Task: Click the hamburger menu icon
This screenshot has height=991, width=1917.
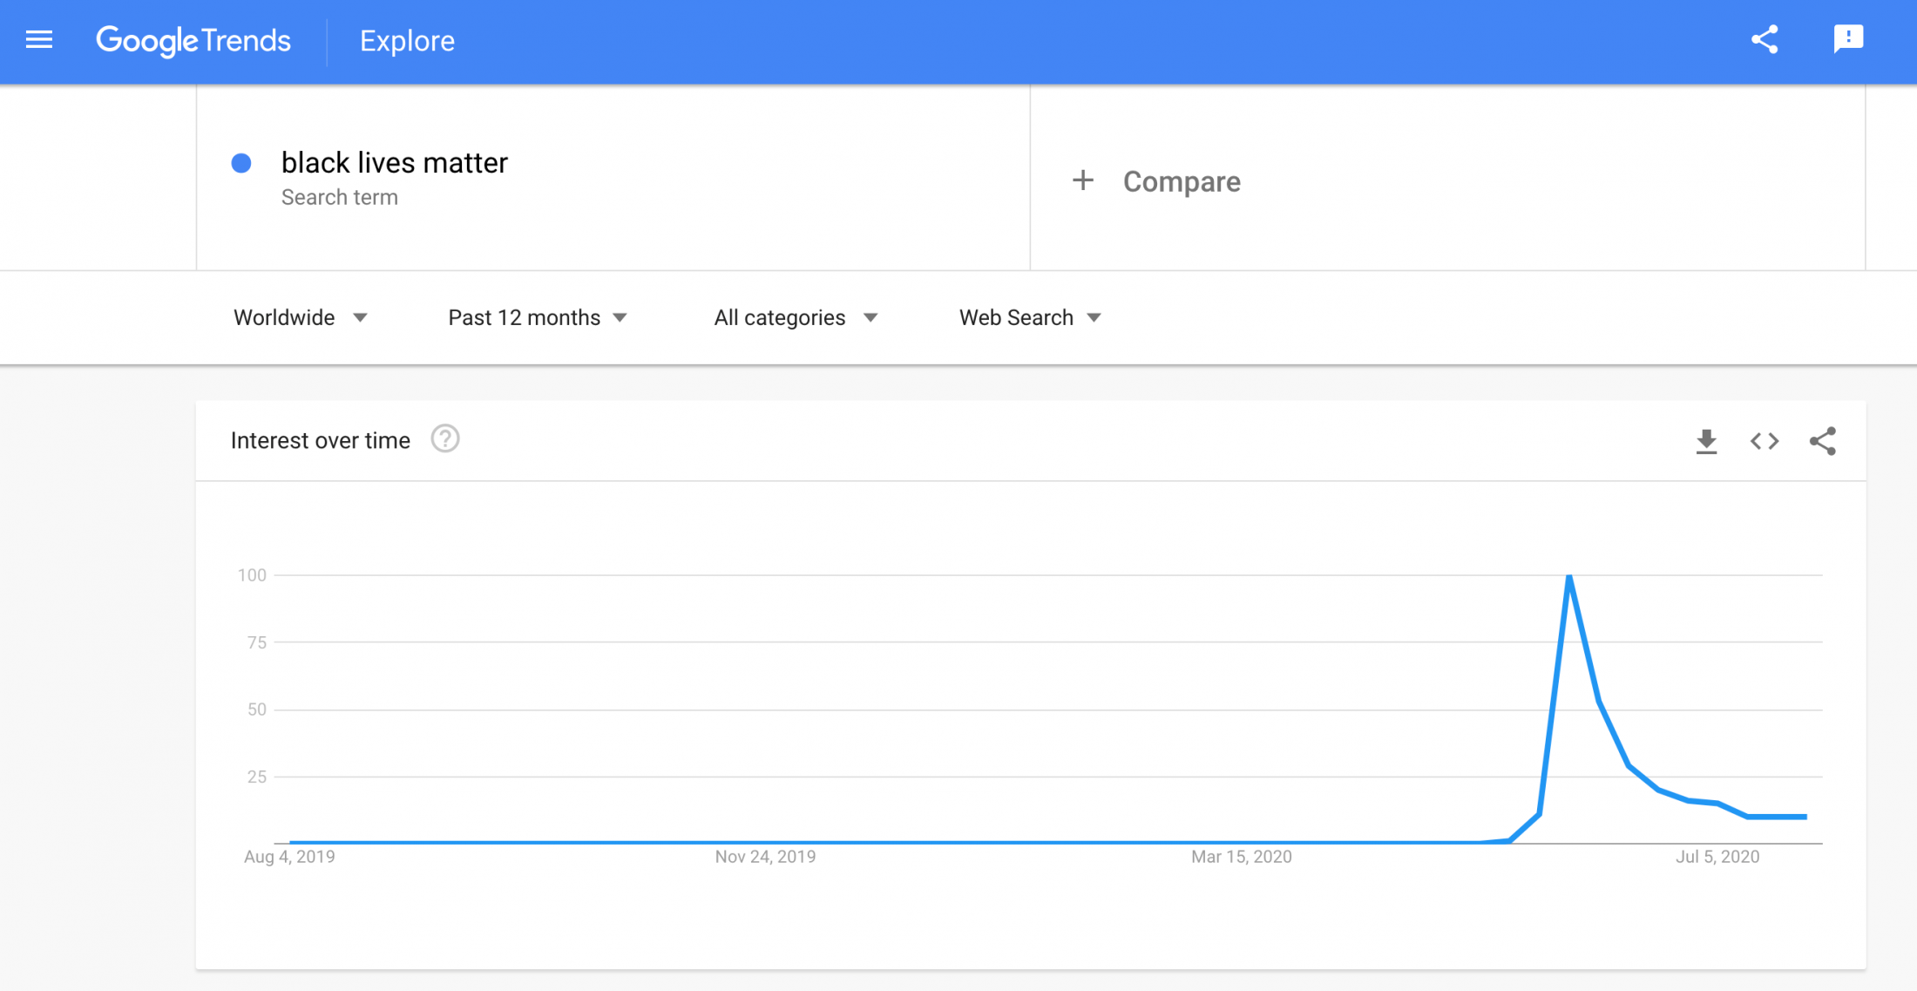Action: point(40,40)
